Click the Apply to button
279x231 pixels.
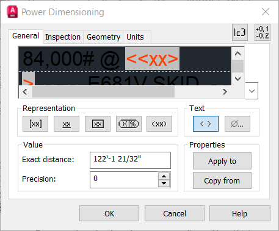pos(222,161)
